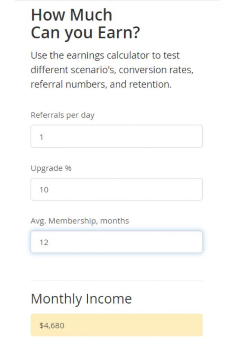This screenshot has width=230, height=357.
Task: Select the Avg. Membership, months field
Action: coord(116,242)
